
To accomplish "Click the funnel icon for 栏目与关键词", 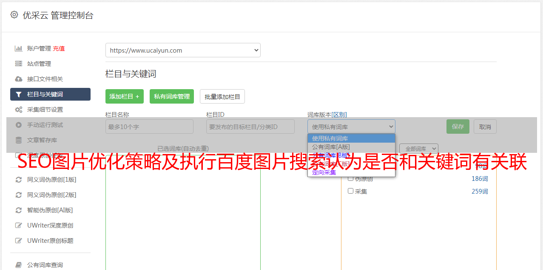I will pos(19,94).
